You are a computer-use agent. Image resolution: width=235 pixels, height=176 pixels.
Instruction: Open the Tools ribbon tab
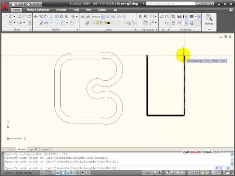(76, 10)
